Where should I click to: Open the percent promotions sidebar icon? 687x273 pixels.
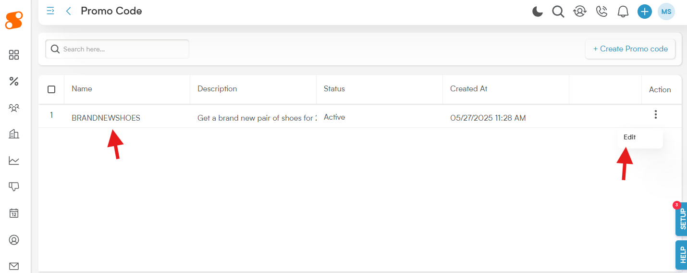coord(14,81)
